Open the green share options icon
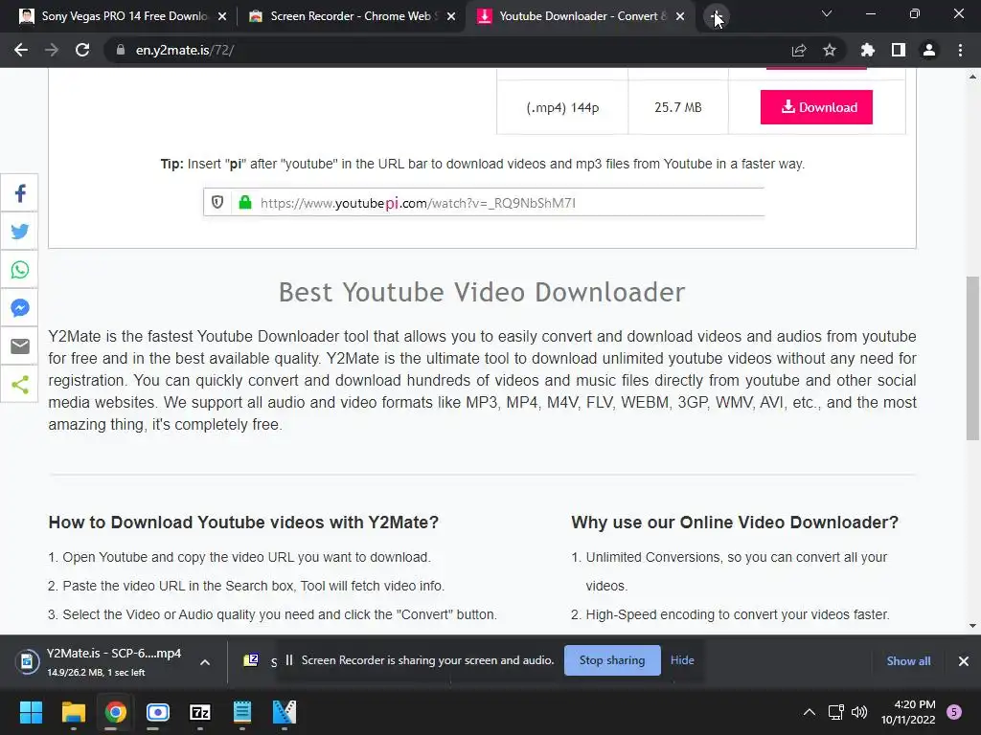The height and width of the screenshot is (735, 981). [19, 384]
